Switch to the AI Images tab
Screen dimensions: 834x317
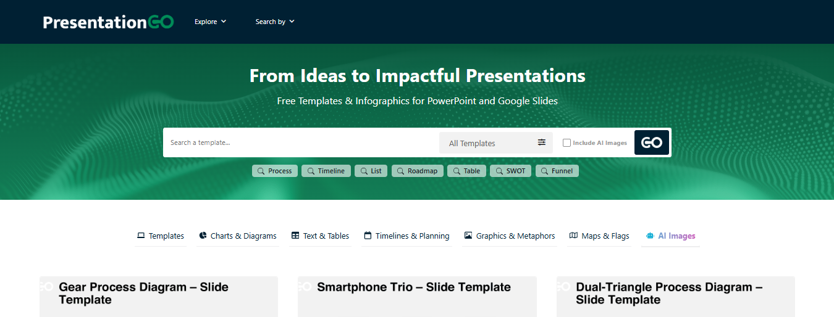point(670,236)
